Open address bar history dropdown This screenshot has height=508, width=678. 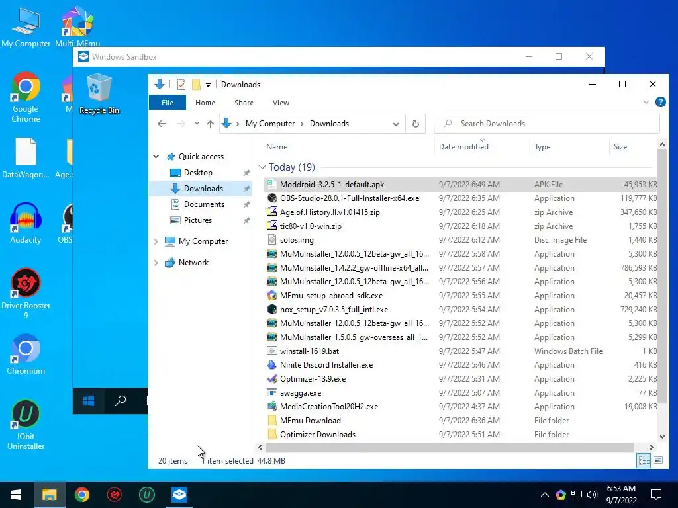(396, 124)
